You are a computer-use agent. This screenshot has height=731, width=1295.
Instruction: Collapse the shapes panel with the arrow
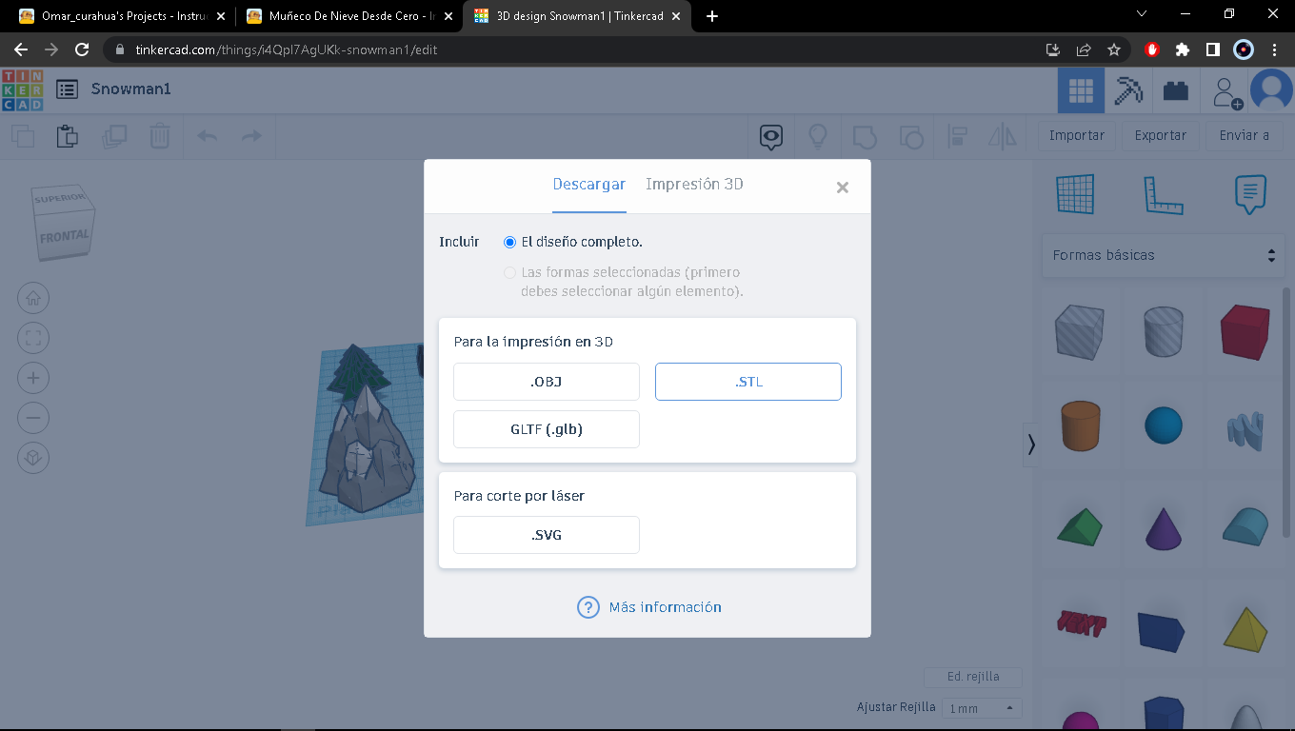(1030, 445)
